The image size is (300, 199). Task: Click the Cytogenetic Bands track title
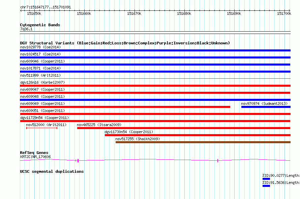pyautogui.click(x=40, y=25)
